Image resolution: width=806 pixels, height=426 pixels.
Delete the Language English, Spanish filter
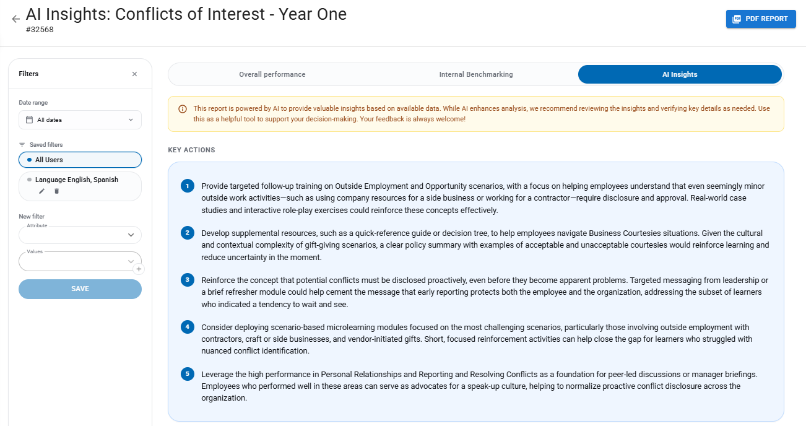click(57, 191)
